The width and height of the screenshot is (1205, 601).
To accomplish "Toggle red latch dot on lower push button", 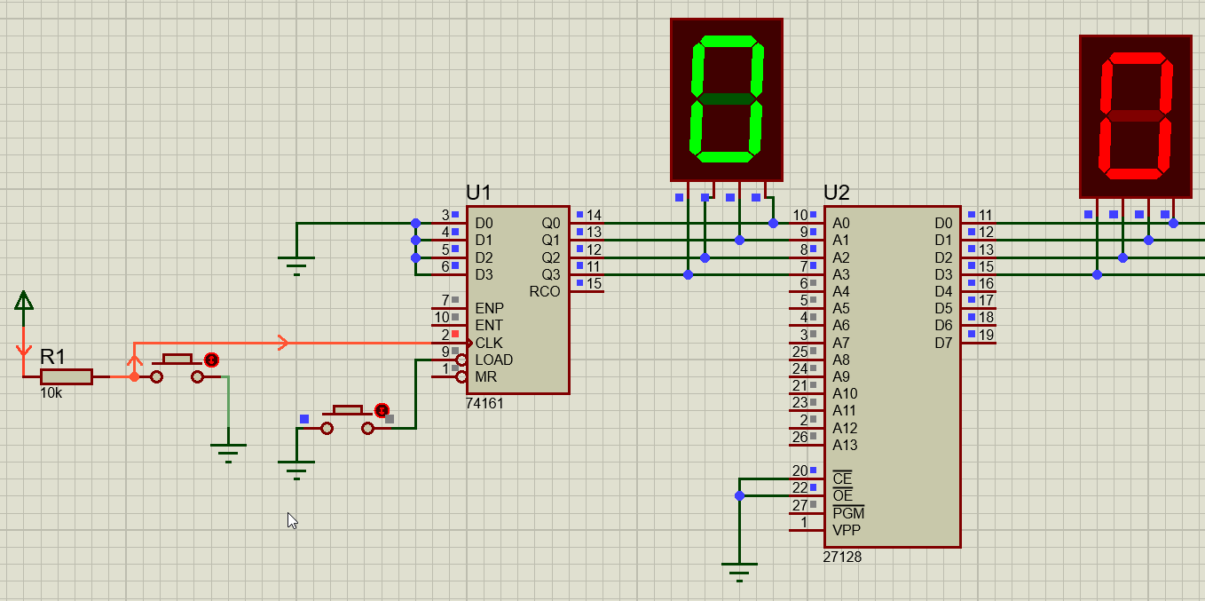I will (382, 410).
